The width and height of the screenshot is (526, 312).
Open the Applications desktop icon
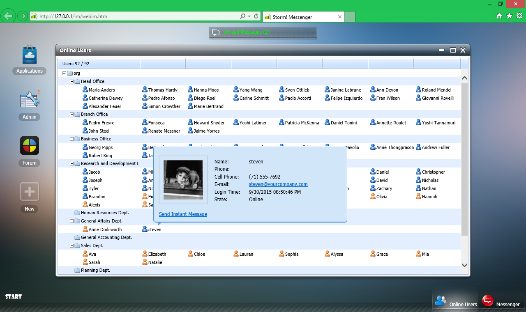pyautogui.click(x=30, y=55)
